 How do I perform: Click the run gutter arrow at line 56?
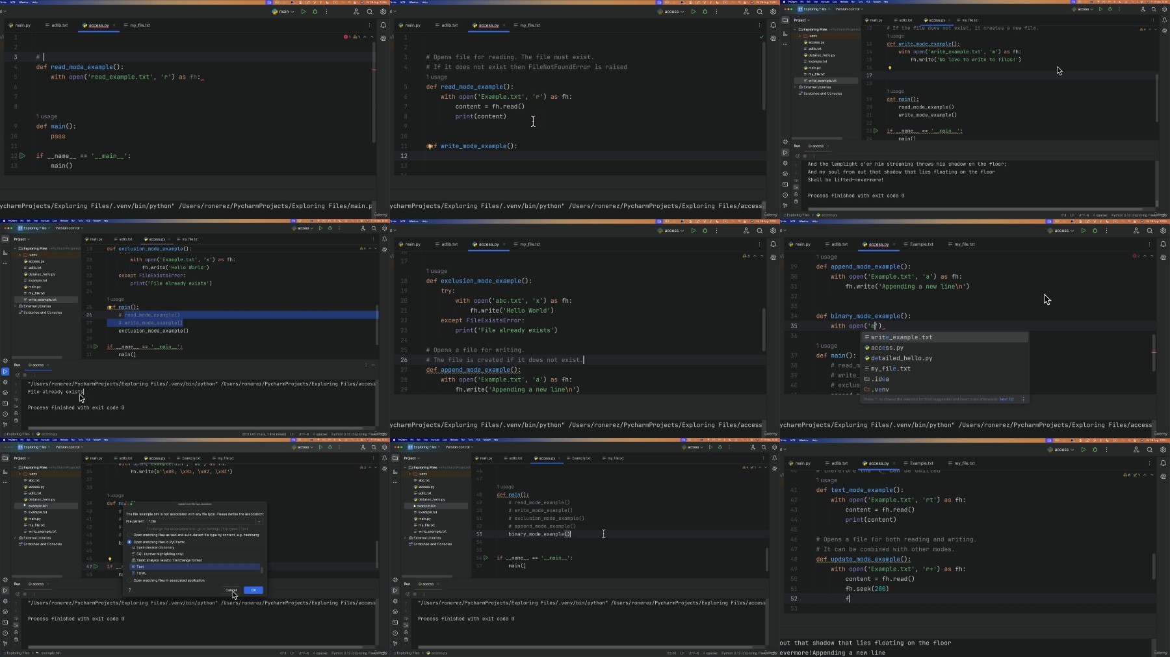tap(486, 558)
